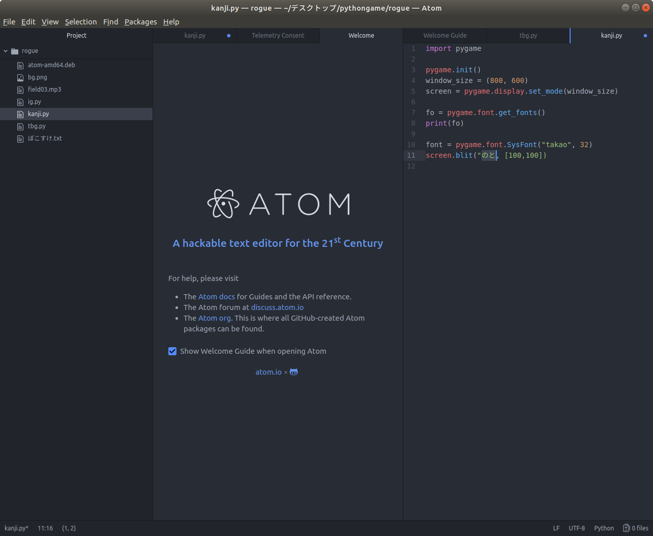Screen dimensions: 653x536
Task: Click the rogue folder icon
Action: (x=15, y=51)
